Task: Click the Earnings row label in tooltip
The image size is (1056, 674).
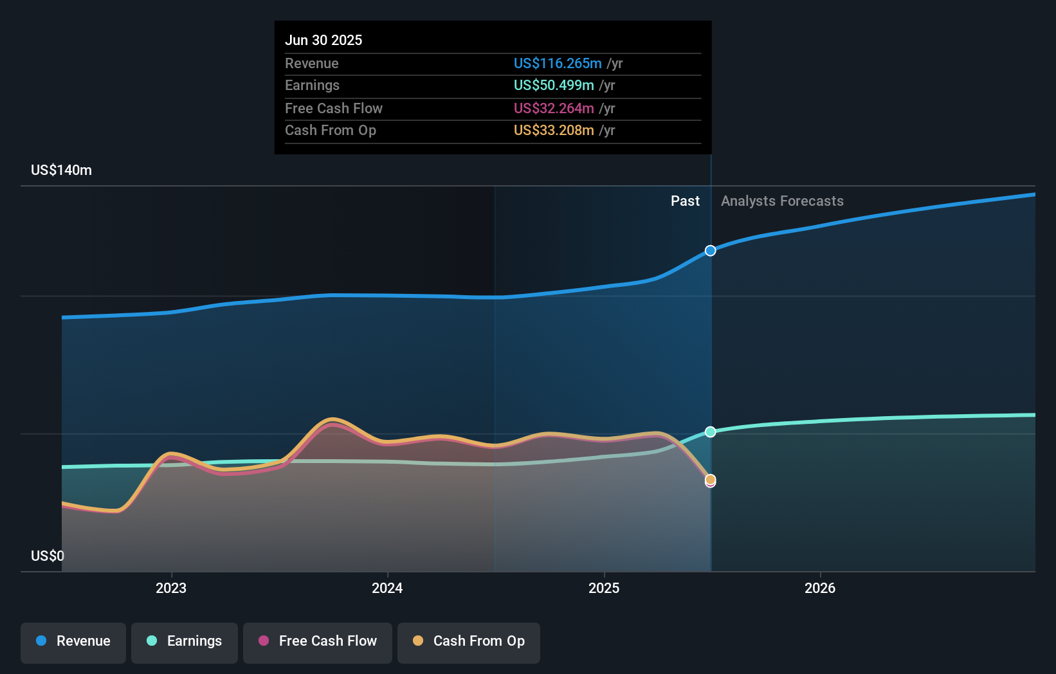Action: 312,85
